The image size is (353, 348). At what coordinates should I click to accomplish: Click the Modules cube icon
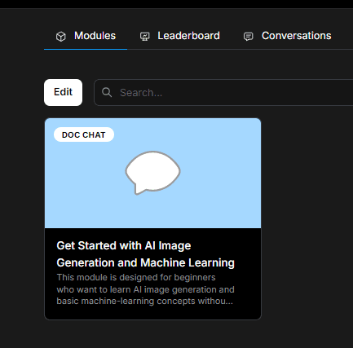(61, 36)
